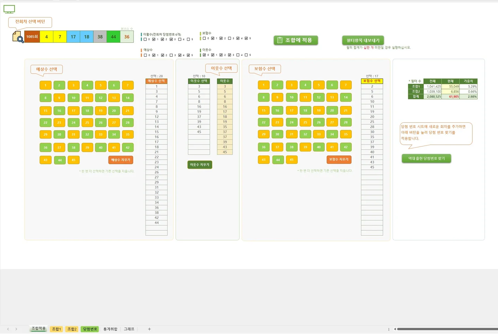Switch to the 조합2 sheet tab

(x=72, y=329)
